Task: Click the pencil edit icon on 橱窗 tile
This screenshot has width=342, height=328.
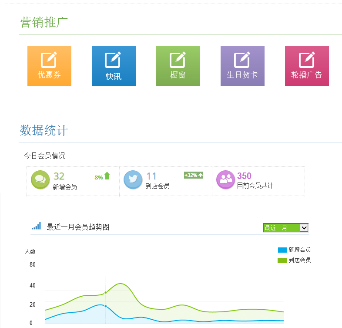Action: 178,60
